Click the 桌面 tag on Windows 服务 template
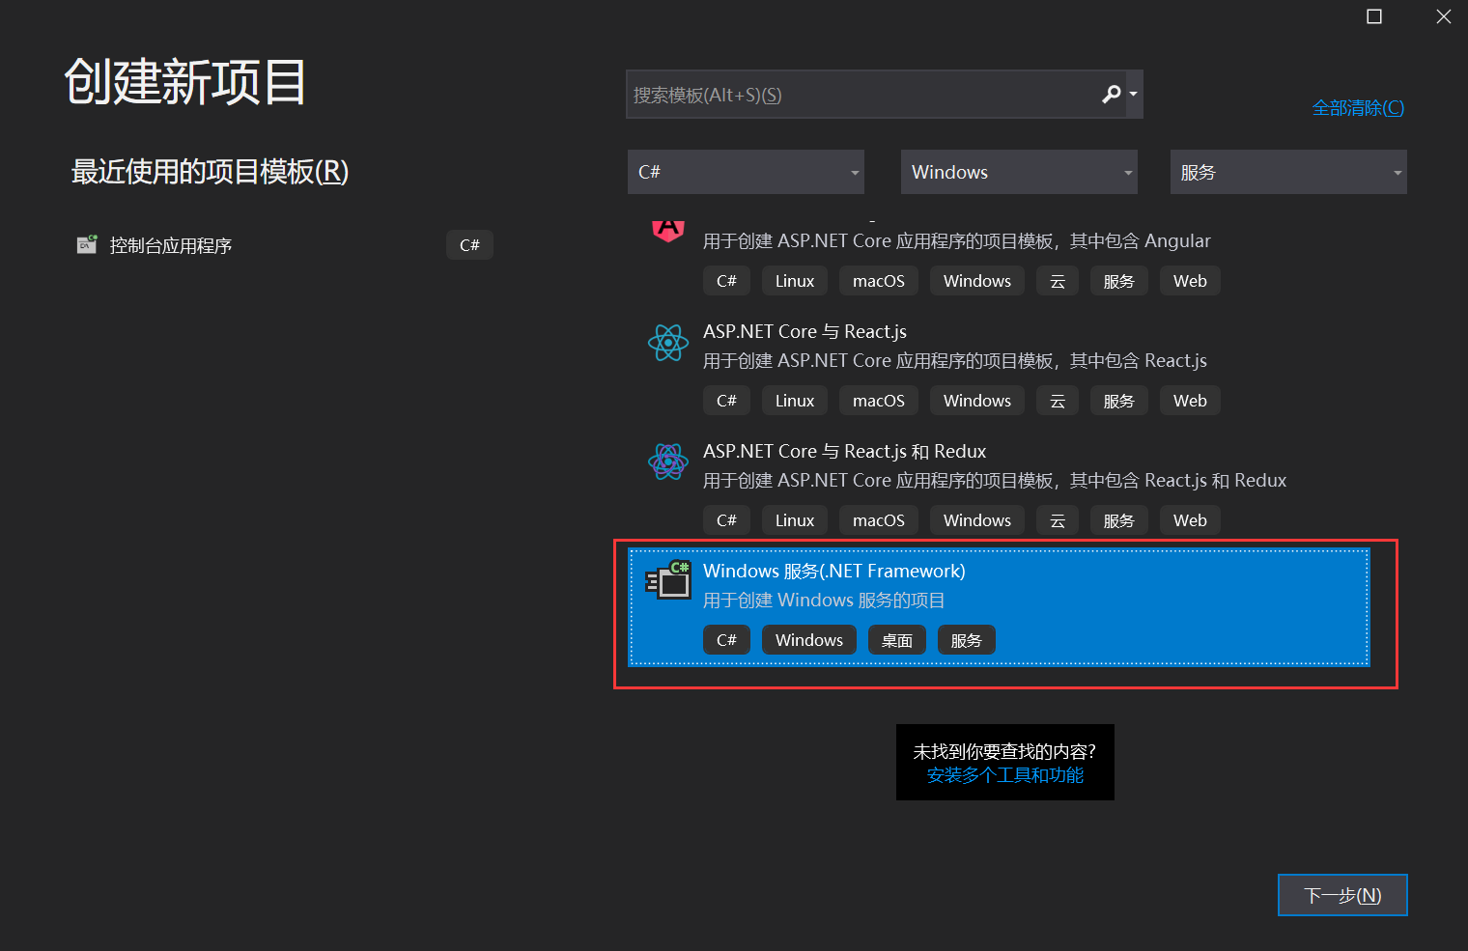 click(897, 640)
